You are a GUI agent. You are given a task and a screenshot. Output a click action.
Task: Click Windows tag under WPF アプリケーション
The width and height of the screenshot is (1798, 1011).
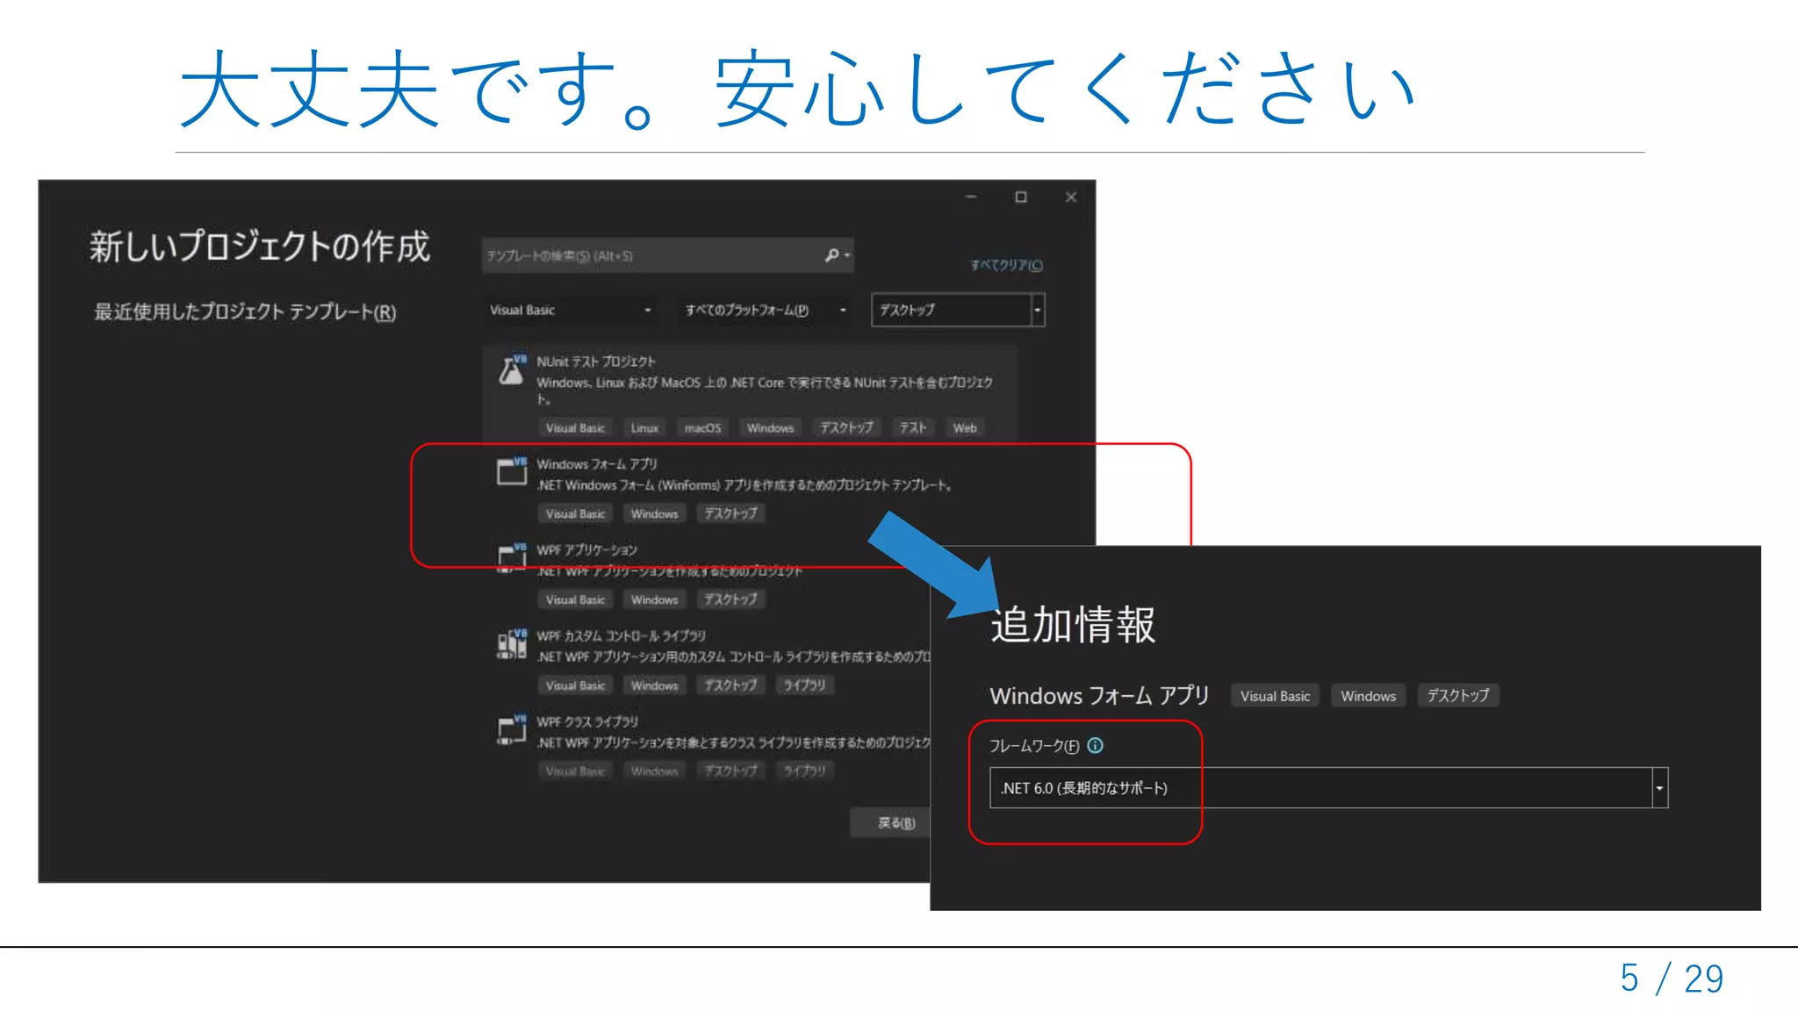(654, 599)
